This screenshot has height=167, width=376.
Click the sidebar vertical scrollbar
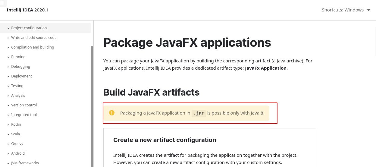pos(92,106)
